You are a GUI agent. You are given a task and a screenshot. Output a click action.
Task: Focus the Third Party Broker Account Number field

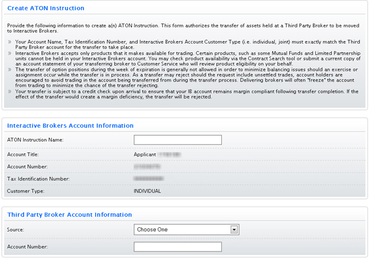tap(178, 247)
